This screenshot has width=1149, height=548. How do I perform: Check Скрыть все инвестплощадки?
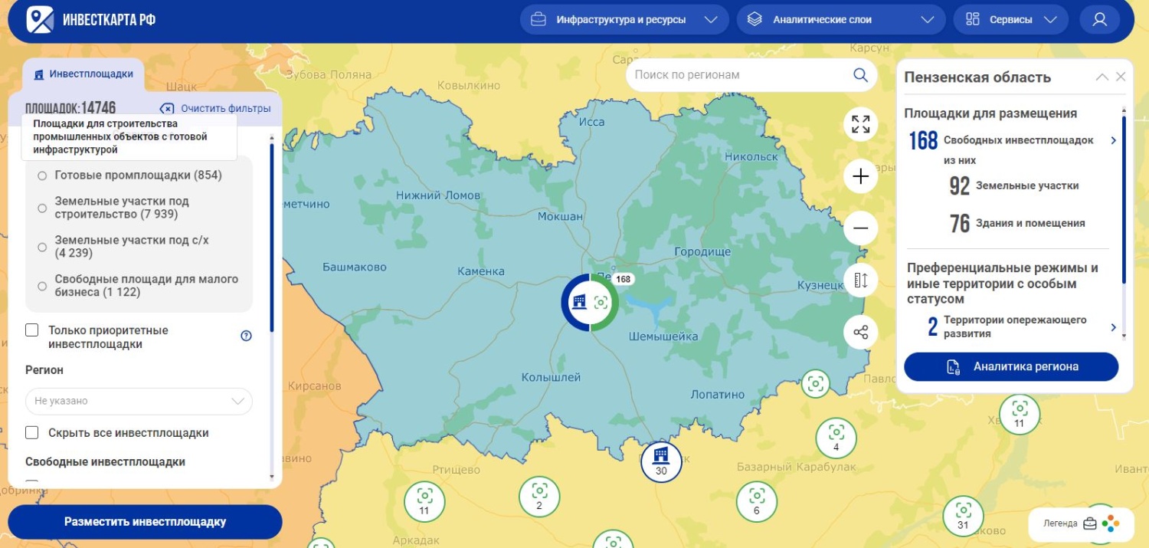point(32,433)
